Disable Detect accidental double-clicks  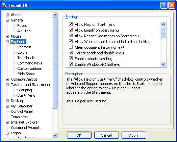click(x=71, y=53)
